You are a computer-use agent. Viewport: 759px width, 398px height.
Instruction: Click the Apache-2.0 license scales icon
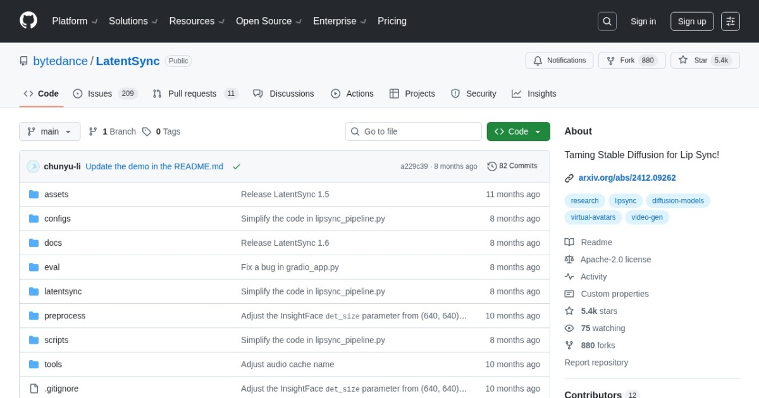569,259
